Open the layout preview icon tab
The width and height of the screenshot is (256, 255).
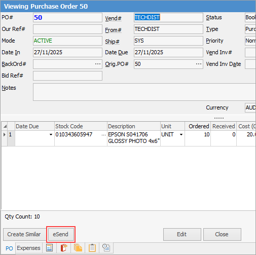click(x=50, y=248)
